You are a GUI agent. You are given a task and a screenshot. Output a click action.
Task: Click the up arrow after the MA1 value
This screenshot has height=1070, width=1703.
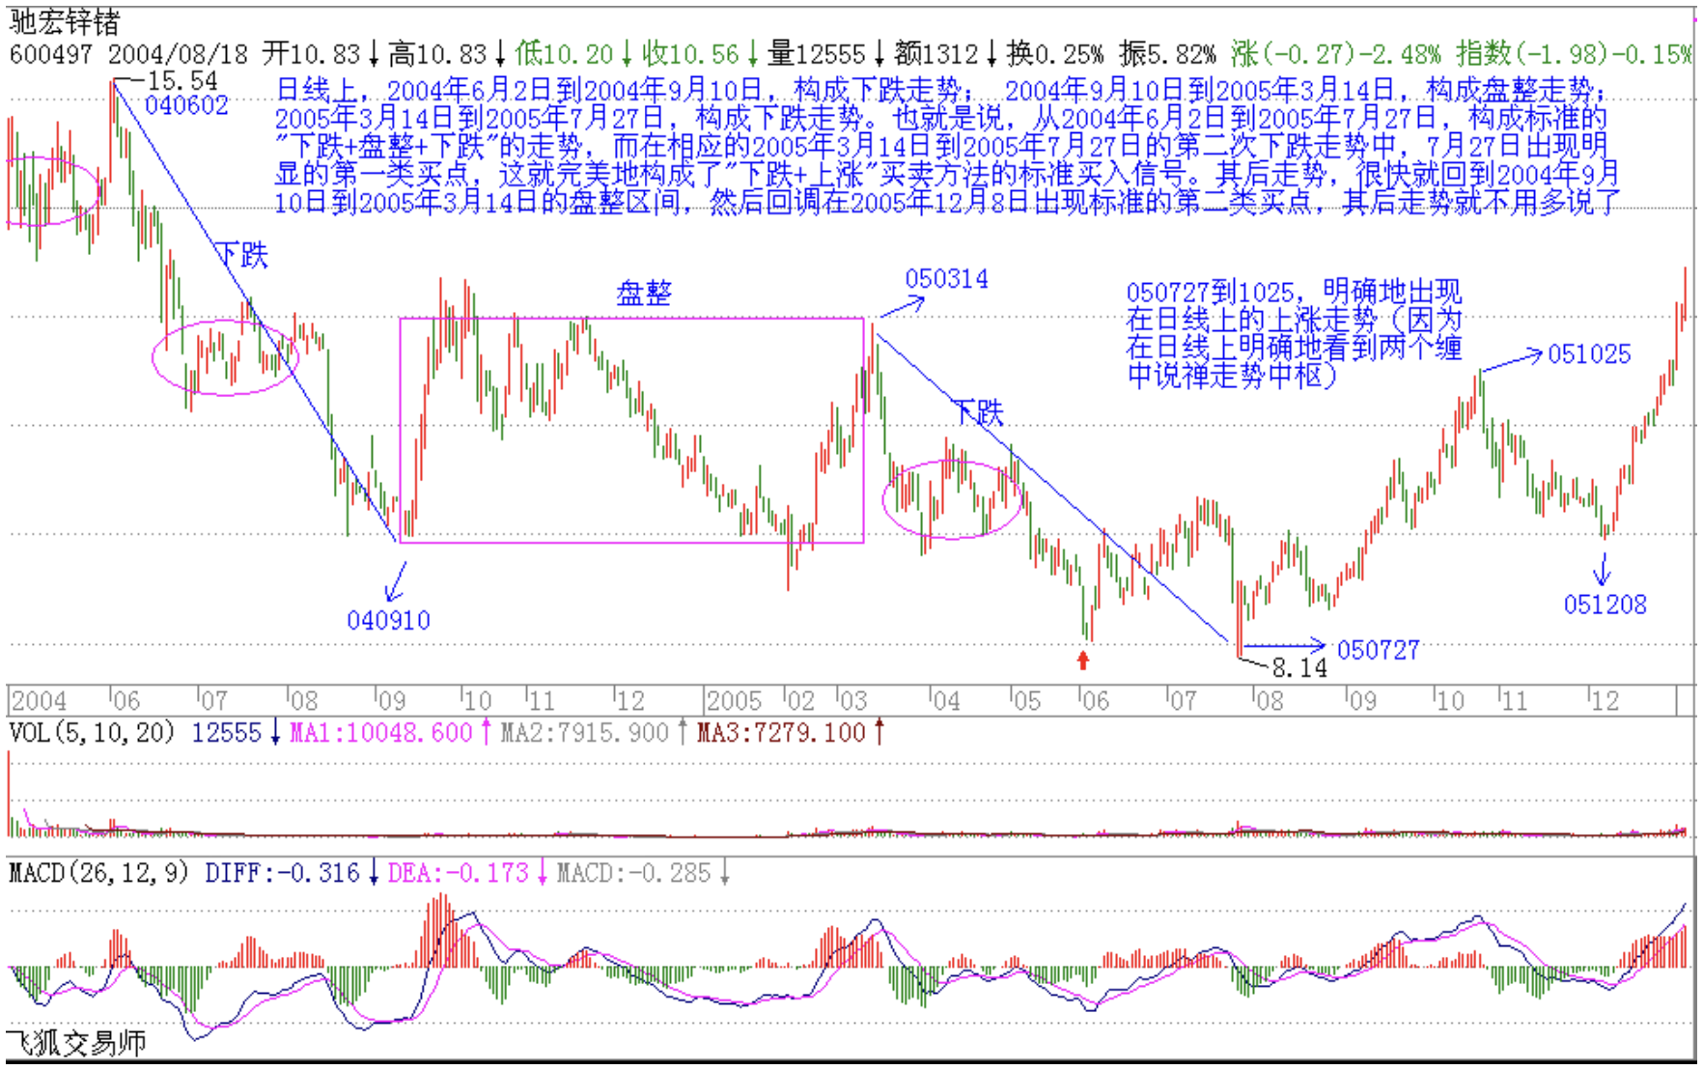click(486, 733)
